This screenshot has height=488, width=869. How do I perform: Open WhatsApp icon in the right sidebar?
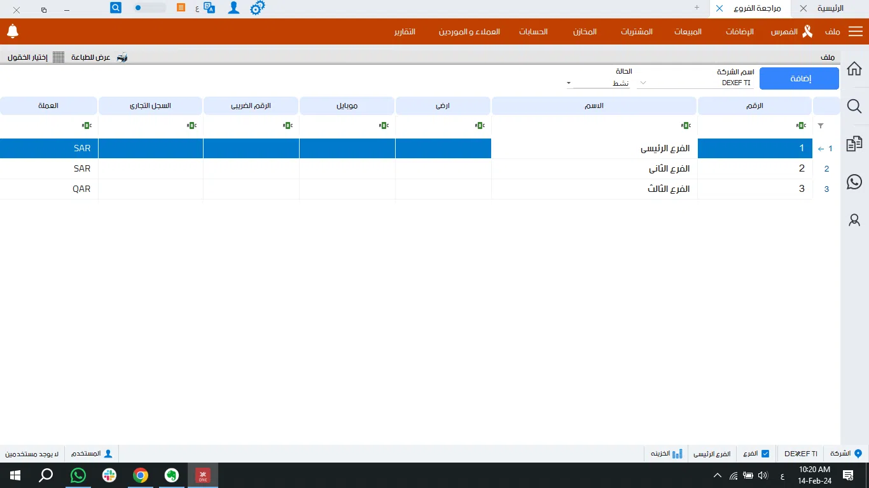click(854, 182)
